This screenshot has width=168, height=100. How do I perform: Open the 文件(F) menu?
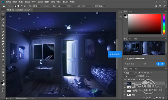tap(8, 2)
